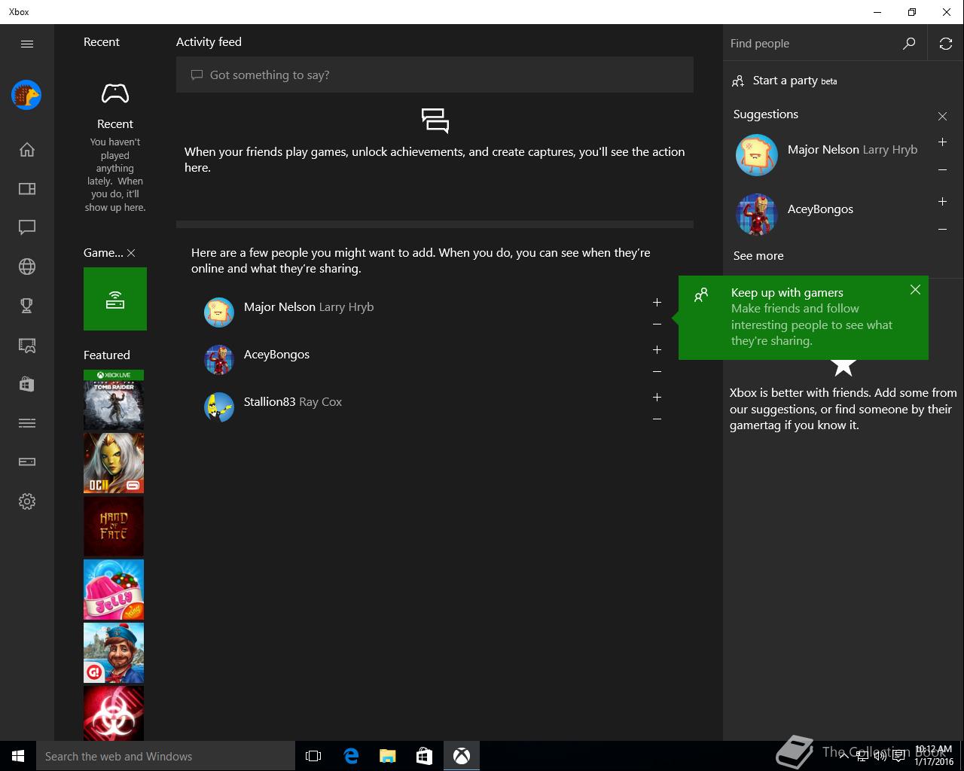Remove Major Nelson from right-panel suggestions

click(942, 170)
